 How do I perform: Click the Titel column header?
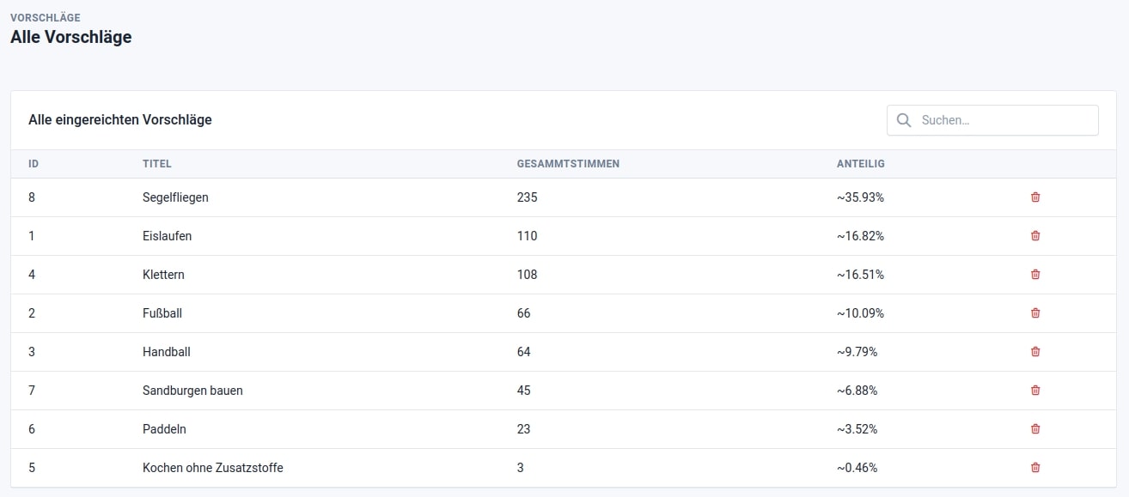[157, 164]
